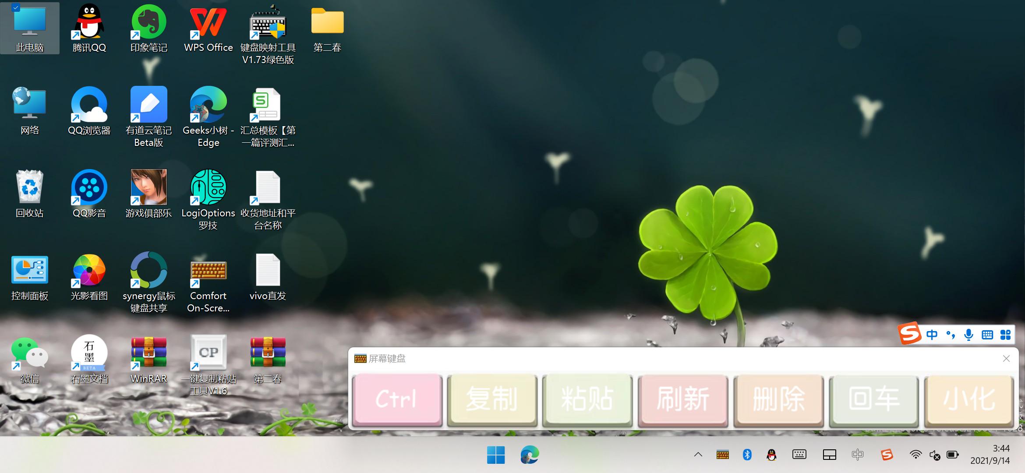This screenshot has width=1025, height=473.
Task: Open the Sogou soft keyboard icon menu
Action: (x=987, y=335)
